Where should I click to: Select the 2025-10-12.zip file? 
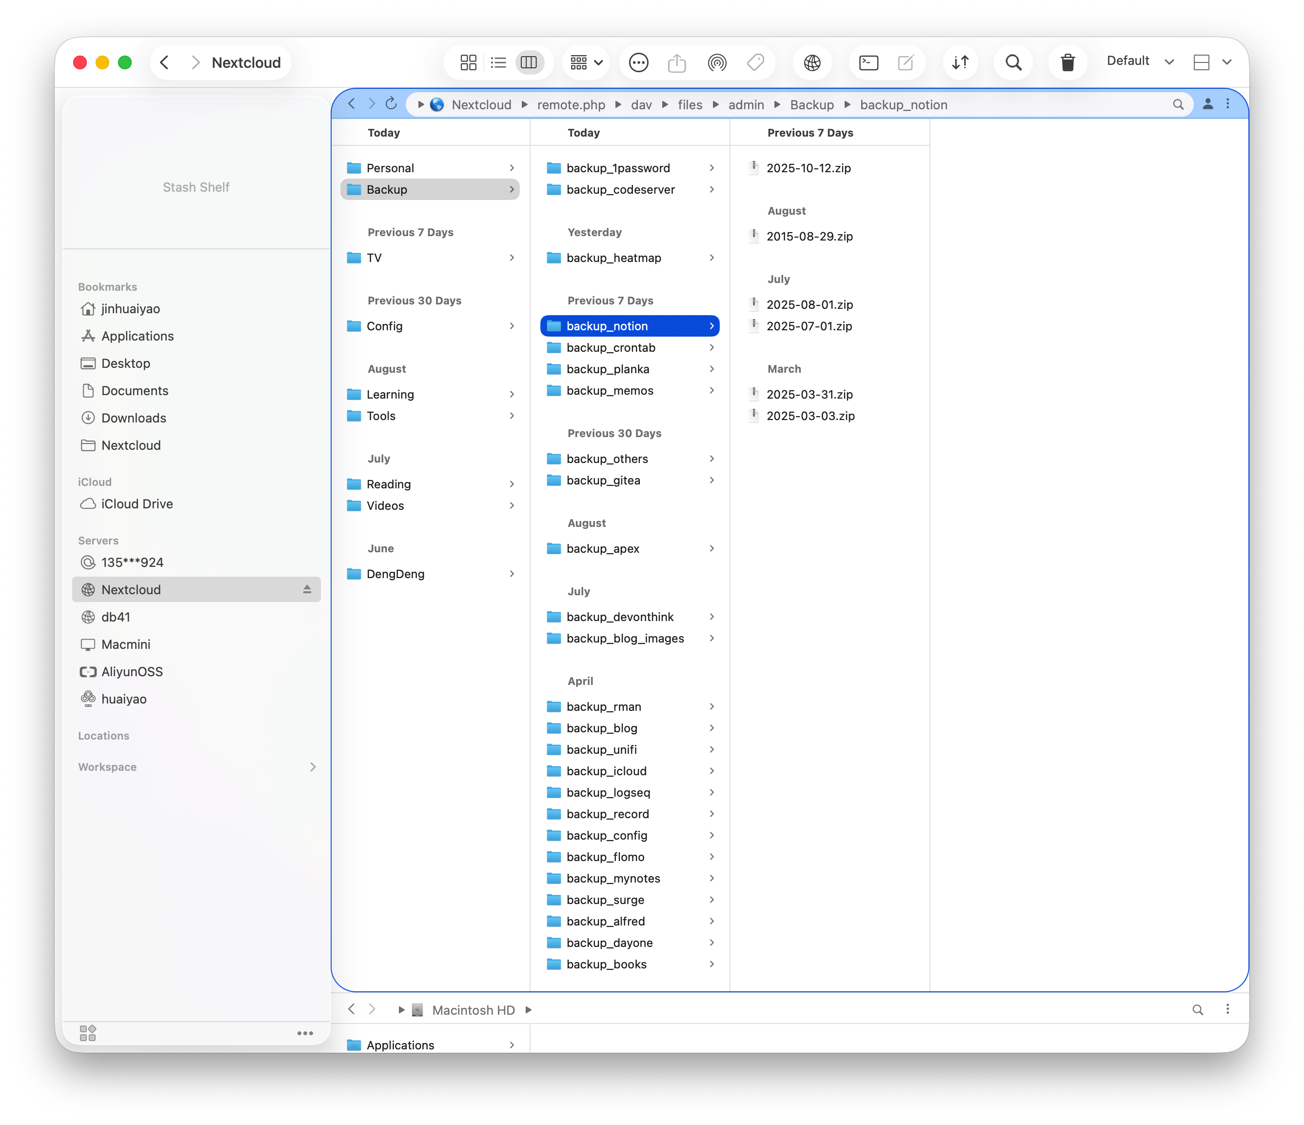tap(808, 168)
